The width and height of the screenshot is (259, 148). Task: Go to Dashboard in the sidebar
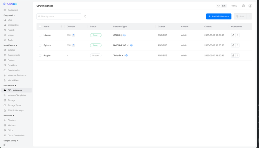coord(16,10)
